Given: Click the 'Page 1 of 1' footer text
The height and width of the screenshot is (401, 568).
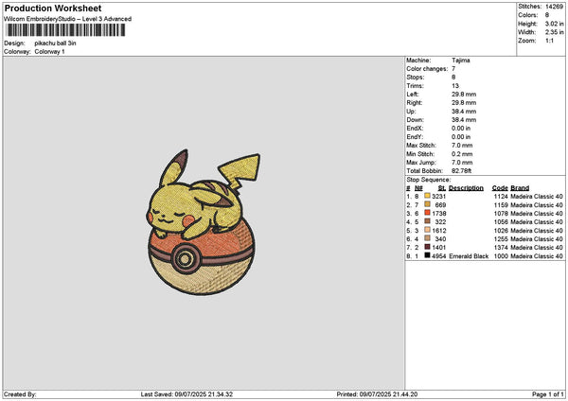Looking at the screenshot, I should tap(548, 394).
